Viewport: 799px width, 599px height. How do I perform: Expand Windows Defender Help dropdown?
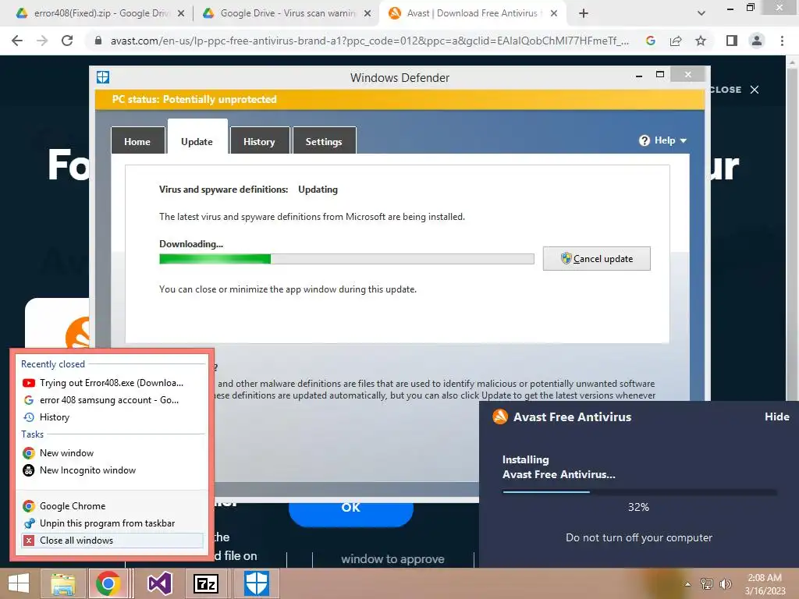[663, 140]
